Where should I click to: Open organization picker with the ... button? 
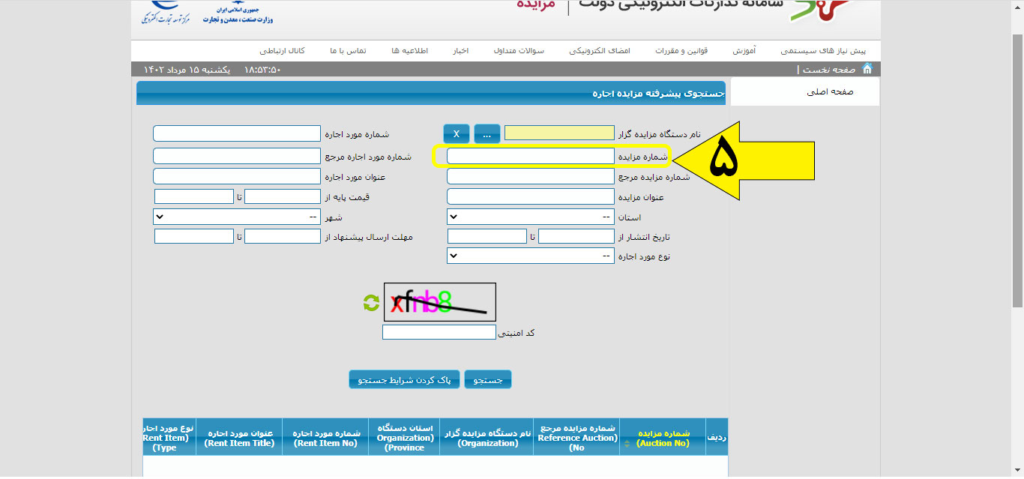pyautogui.click(x=487, y=134)
